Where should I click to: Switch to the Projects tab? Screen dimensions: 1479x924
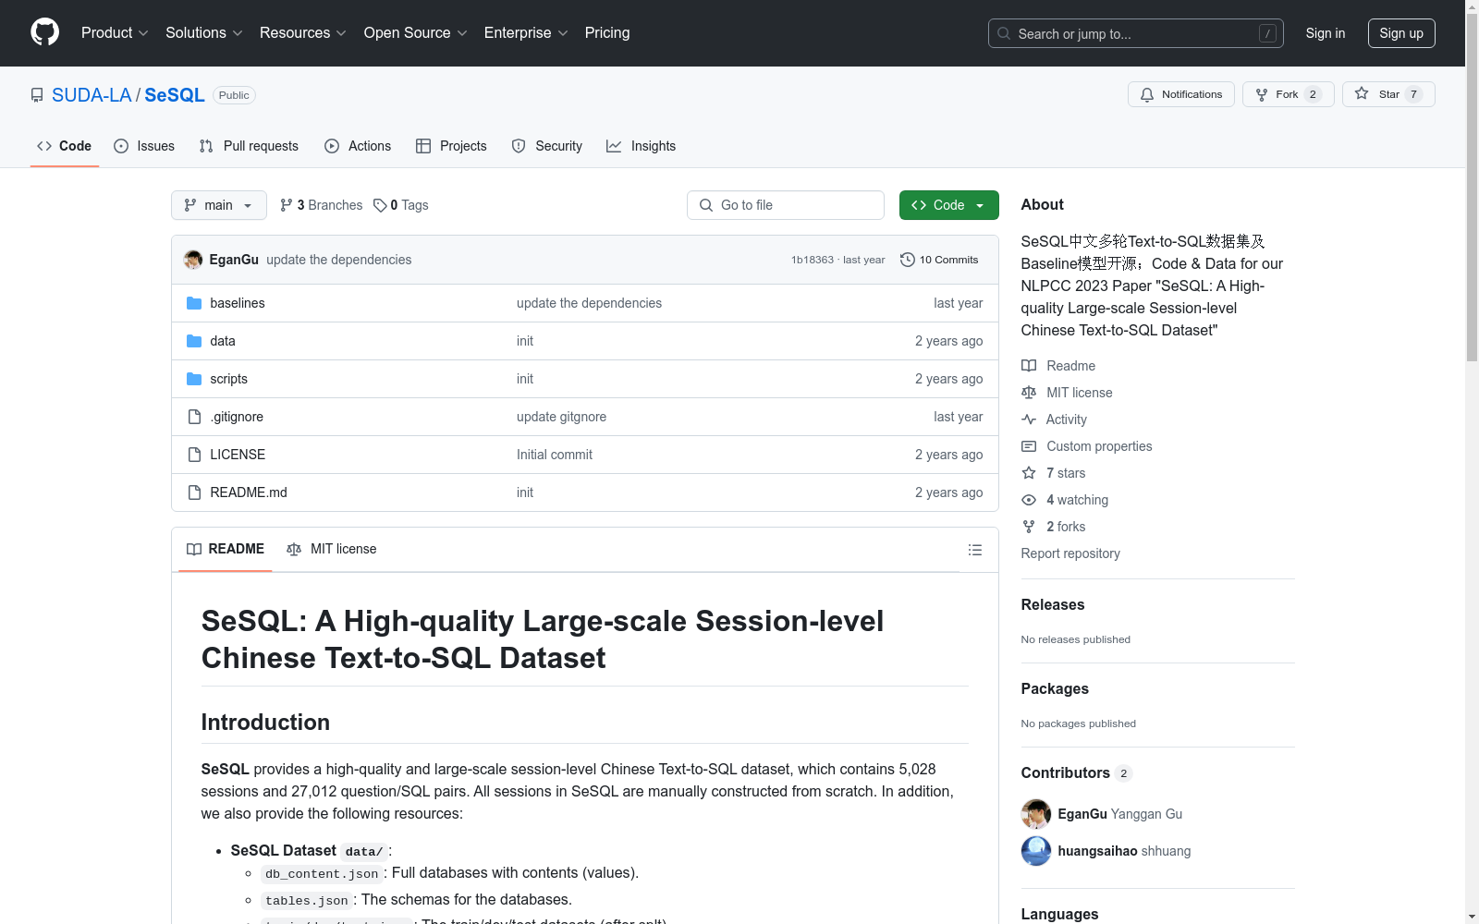coord(451,146)
